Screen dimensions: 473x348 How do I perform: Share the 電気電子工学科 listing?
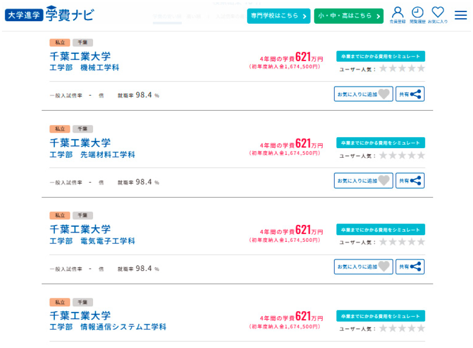(410, 266)
